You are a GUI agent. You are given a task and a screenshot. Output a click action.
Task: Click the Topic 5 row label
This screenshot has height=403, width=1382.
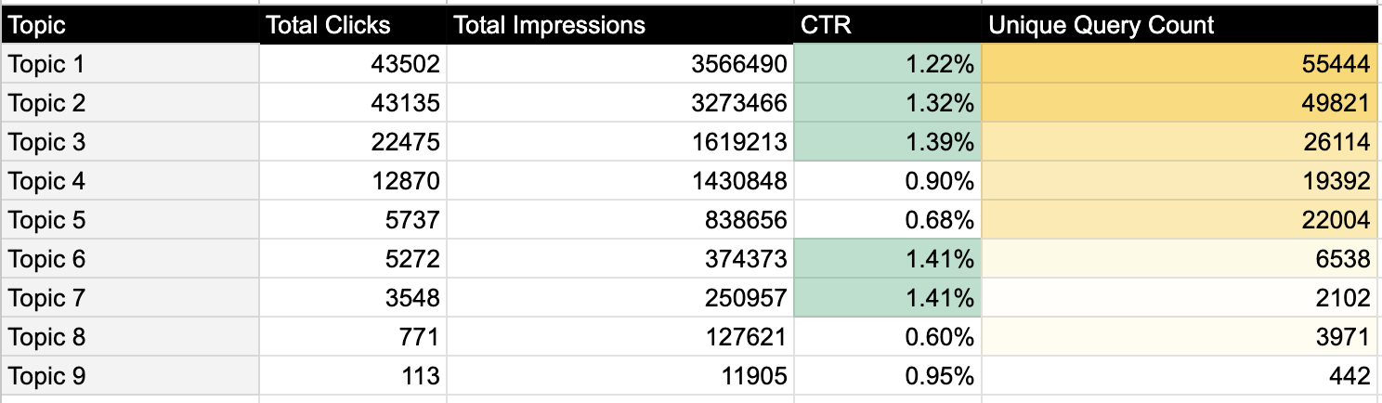[129, 220]
